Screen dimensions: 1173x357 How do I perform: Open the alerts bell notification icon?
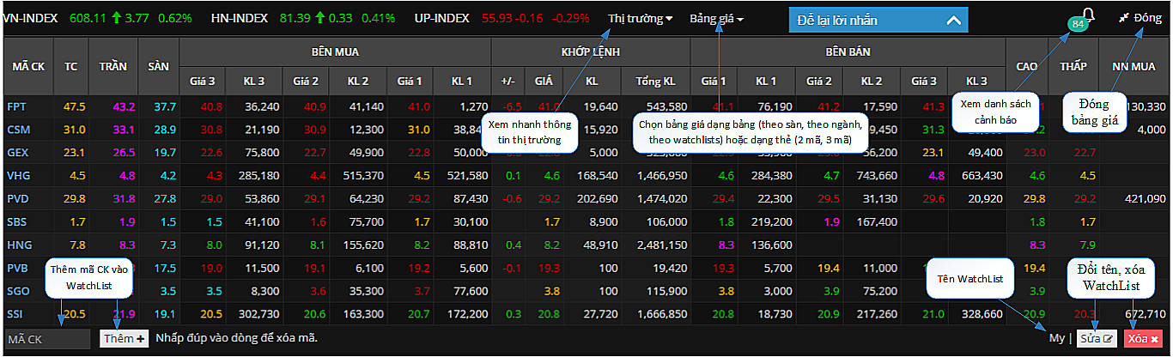point(1089,14)
